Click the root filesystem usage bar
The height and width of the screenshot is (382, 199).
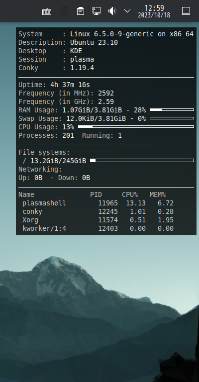pyautogui.click(x=142, y=161)
